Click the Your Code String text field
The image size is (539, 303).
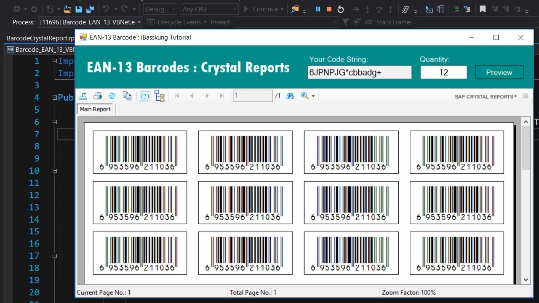pos(360,72)
